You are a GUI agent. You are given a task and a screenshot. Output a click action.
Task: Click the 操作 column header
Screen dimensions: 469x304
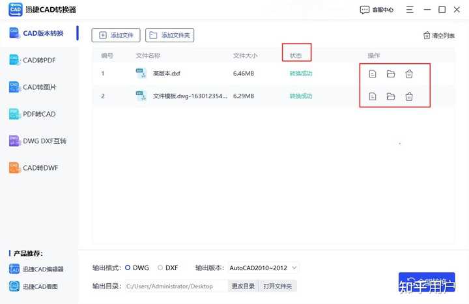374,55
